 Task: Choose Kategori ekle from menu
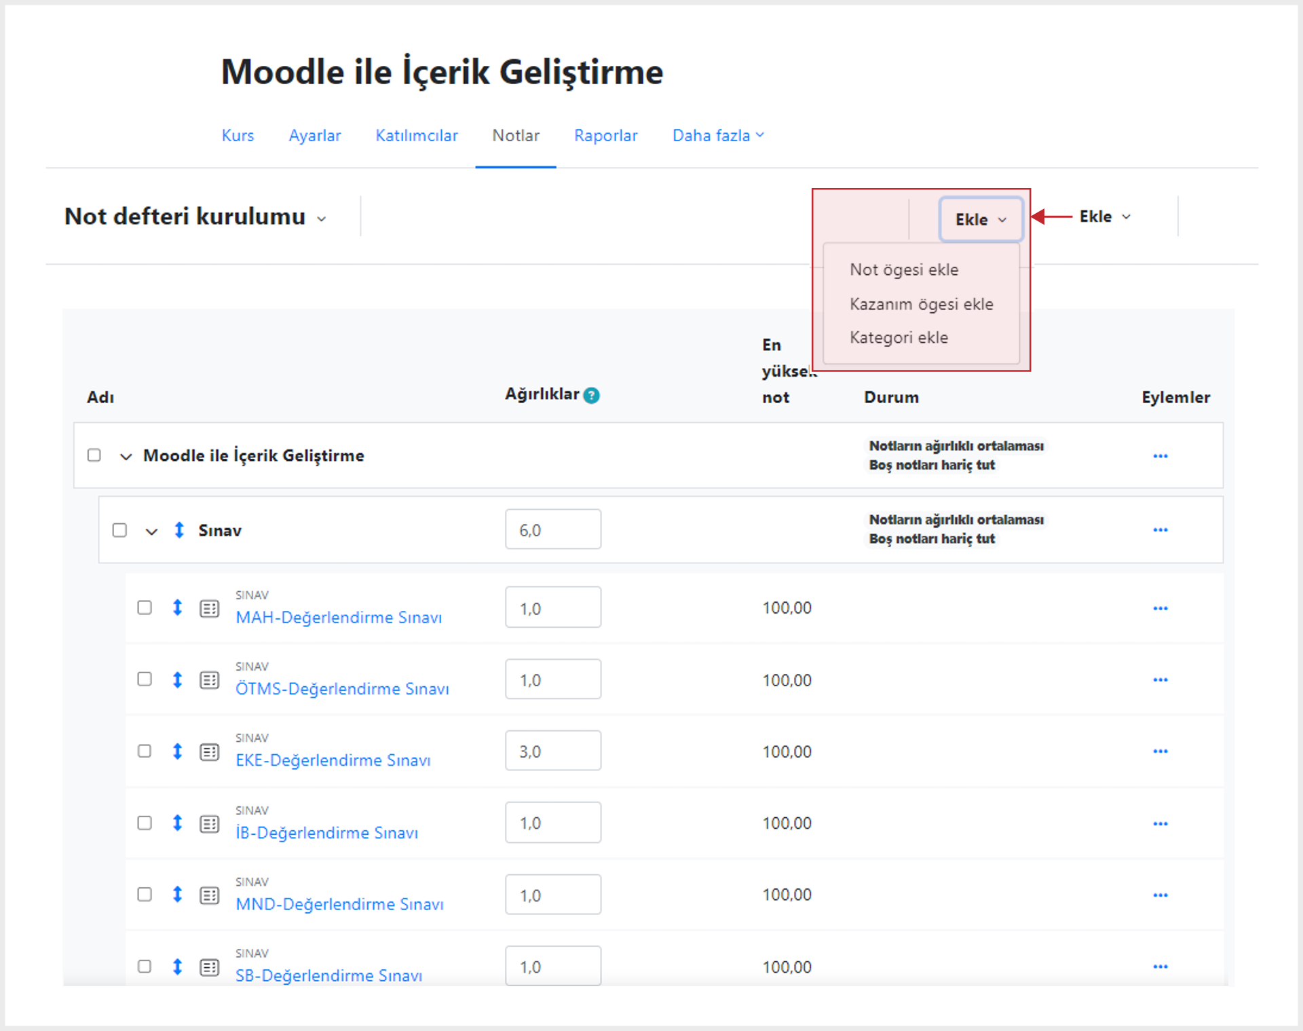click(x=899, y=337)
